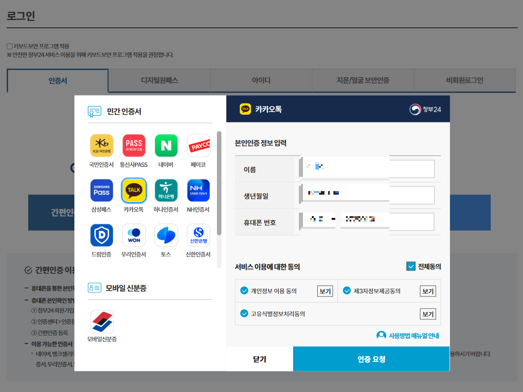Click the 본인인증 정보 입력 heading
Screen dimensions: 523x392
point(260,143)
